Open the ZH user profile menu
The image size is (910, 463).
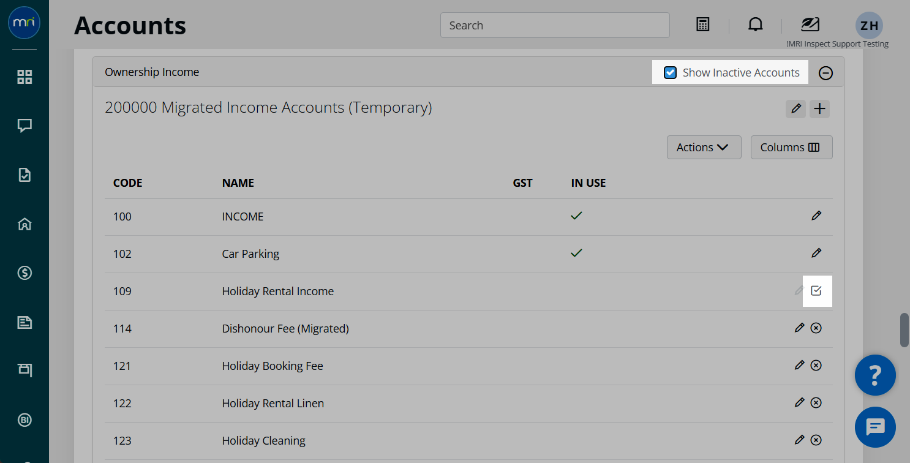tap(869, 26)
